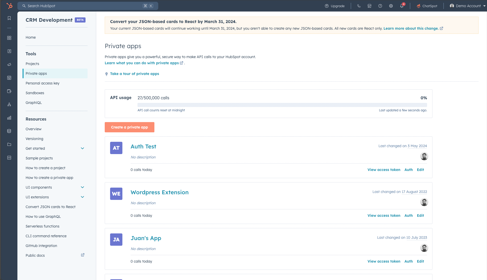487x280 pixels.
Task: Open Serverless functions resource
Action: coord(43,226)
